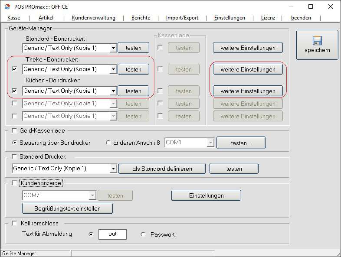Open the Standard Drucker printer dropdown

(113, 169)
